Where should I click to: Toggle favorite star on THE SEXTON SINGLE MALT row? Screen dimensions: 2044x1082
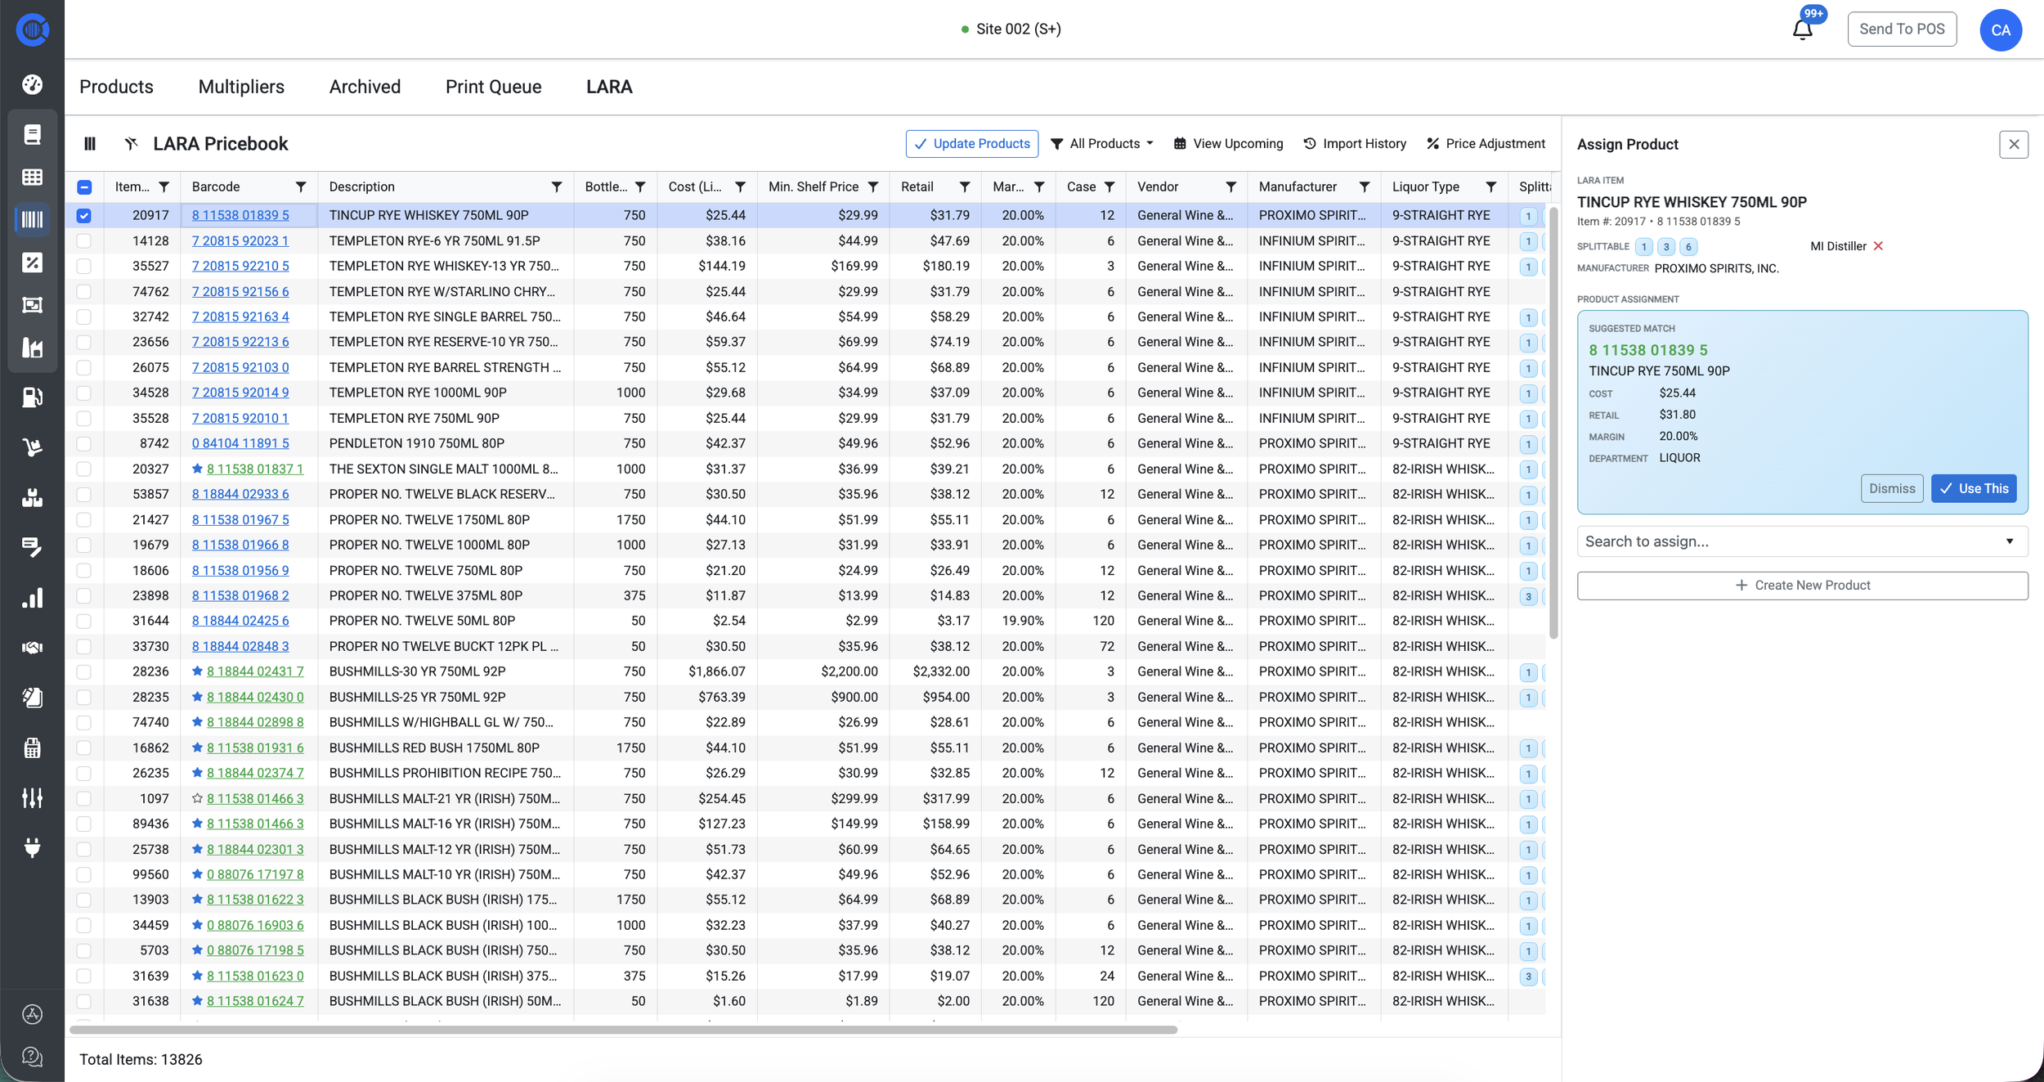(197, 469)
